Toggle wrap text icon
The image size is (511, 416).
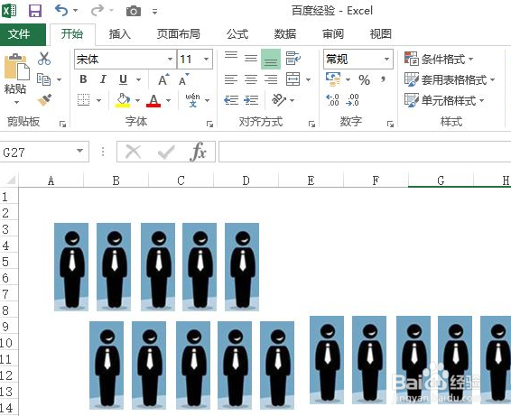[293, 59]
